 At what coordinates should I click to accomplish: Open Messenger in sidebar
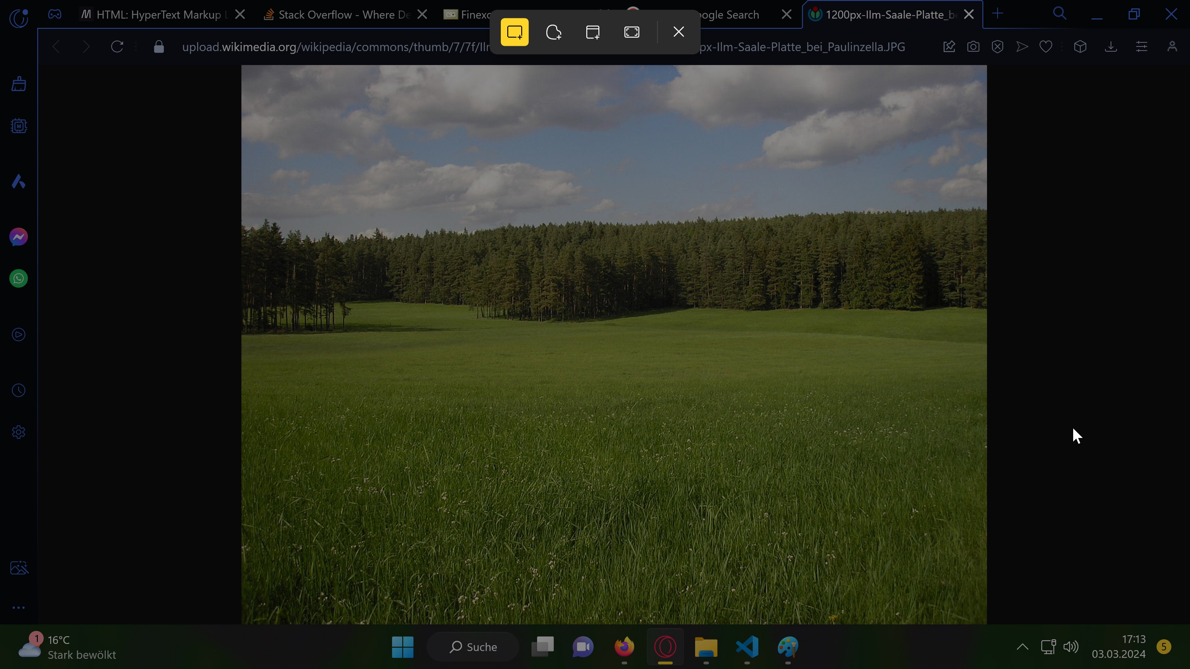19,237
